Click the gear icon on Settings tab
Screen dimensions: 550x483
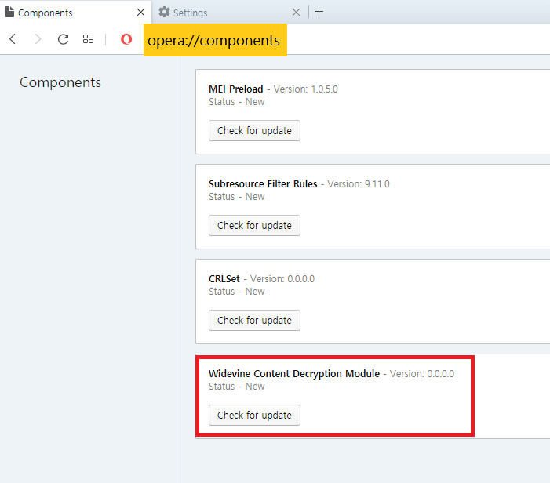pyautogui.click(x=164, y=12)
